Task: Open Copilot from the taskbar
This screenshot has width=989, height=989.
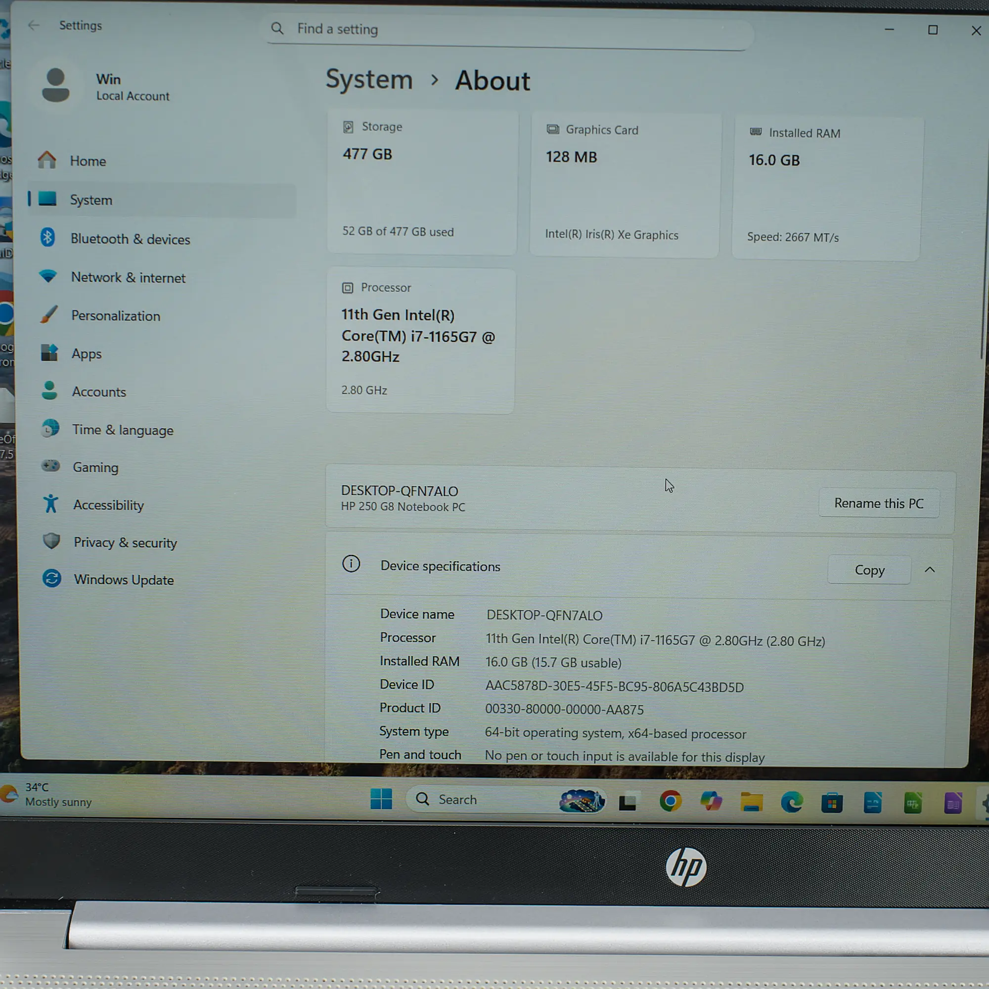Action: tap(711, 802)
